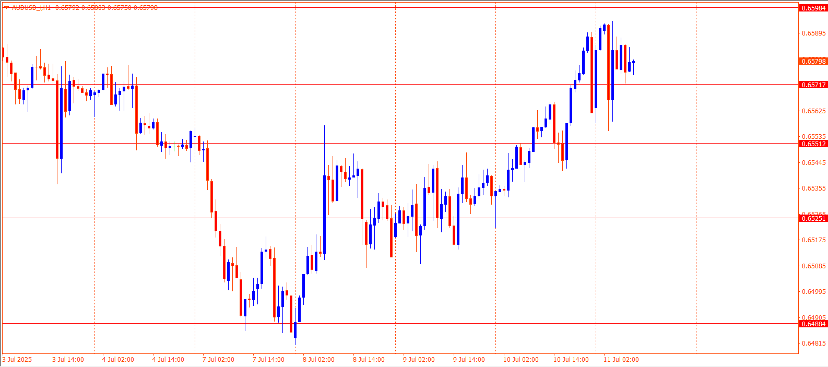The height and width of the screenshot is (367, 828).
Task: Select the horizontal line at 0.65251
Action: (x=400, y=218)
